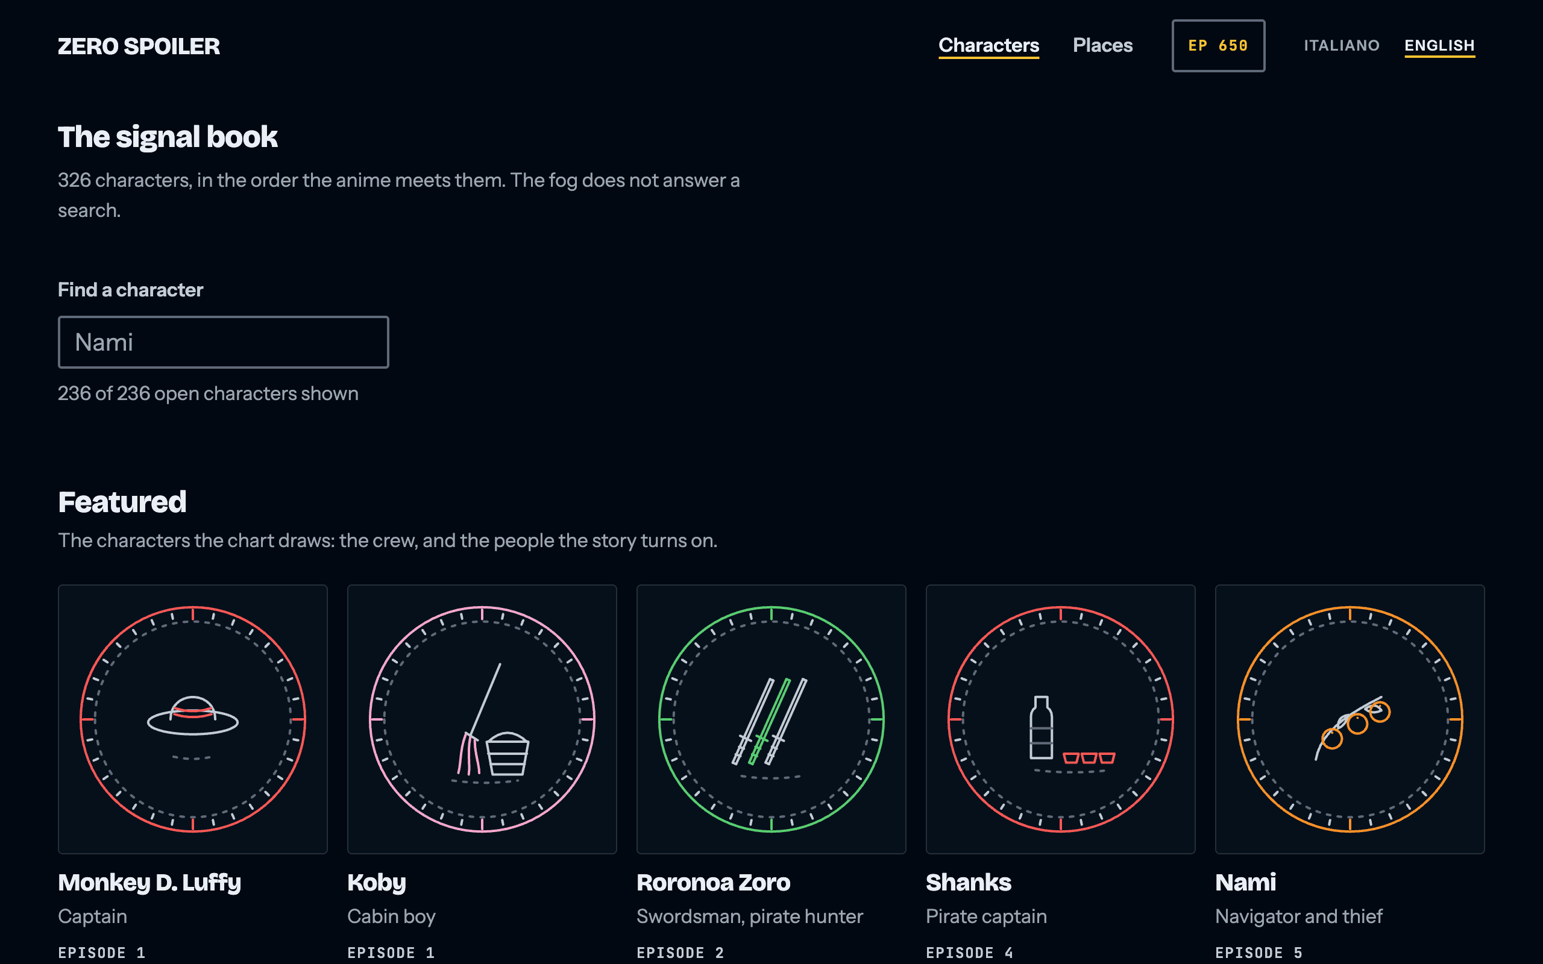Click the 'Captain' role text
Image resolution: width=1543 pixels, height=964 pixels.
pyautogui.click(x=92, y=916)
